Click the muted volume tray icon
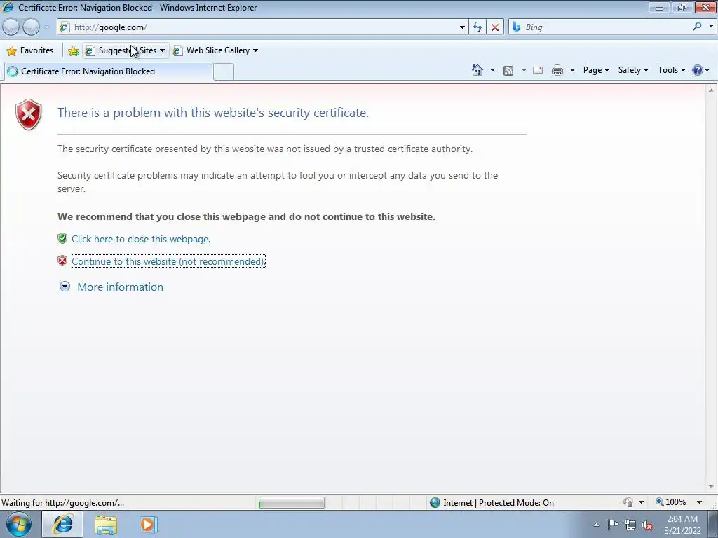Viewport: 718px width, 538px height. pos(647,525)
